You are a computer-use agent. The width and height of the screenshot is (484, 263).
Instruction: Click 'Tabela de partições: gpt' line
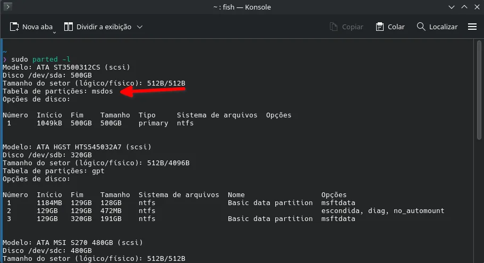coord(54,171)
